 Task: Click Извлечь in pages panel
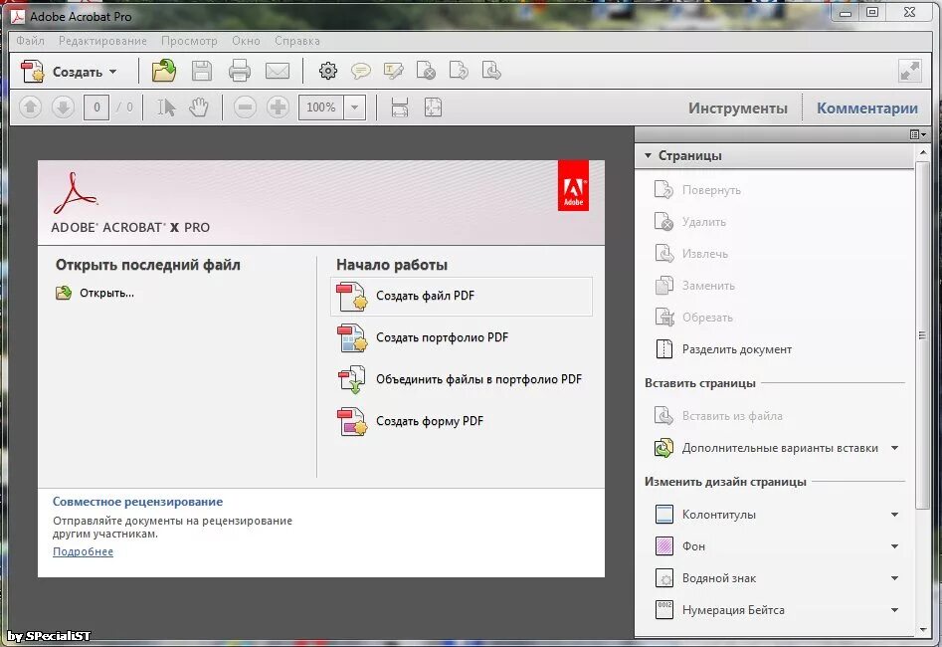click(x=691, y=254)
